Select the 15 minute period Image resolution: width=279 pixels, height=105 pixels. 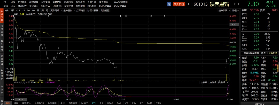click(24, 11)
